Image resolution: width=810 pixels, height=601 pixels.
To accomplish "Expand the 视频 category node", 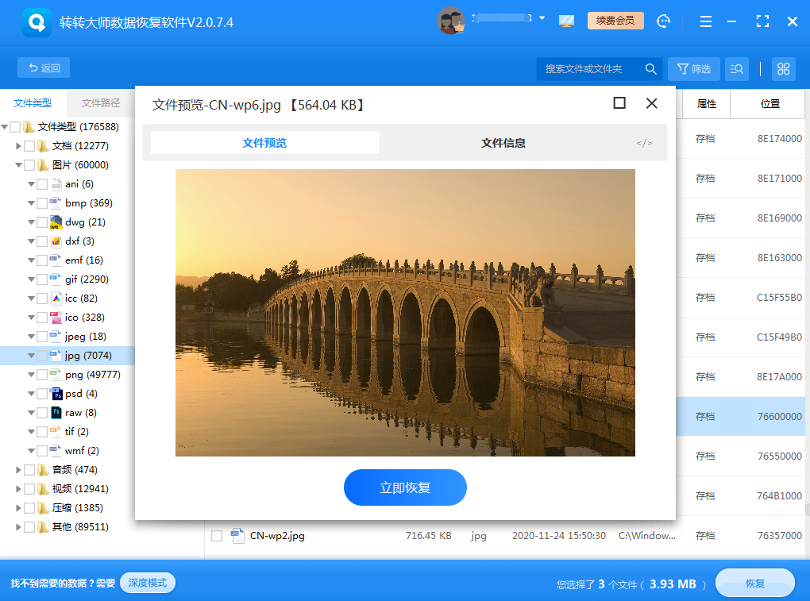I will tap(18, 489).
